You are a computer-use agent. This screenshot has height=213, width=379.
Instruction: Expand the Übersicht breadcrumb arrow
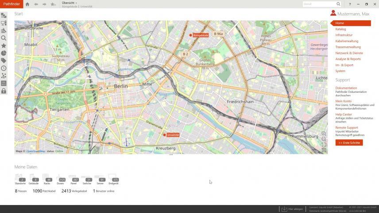(x=76, y=3)
